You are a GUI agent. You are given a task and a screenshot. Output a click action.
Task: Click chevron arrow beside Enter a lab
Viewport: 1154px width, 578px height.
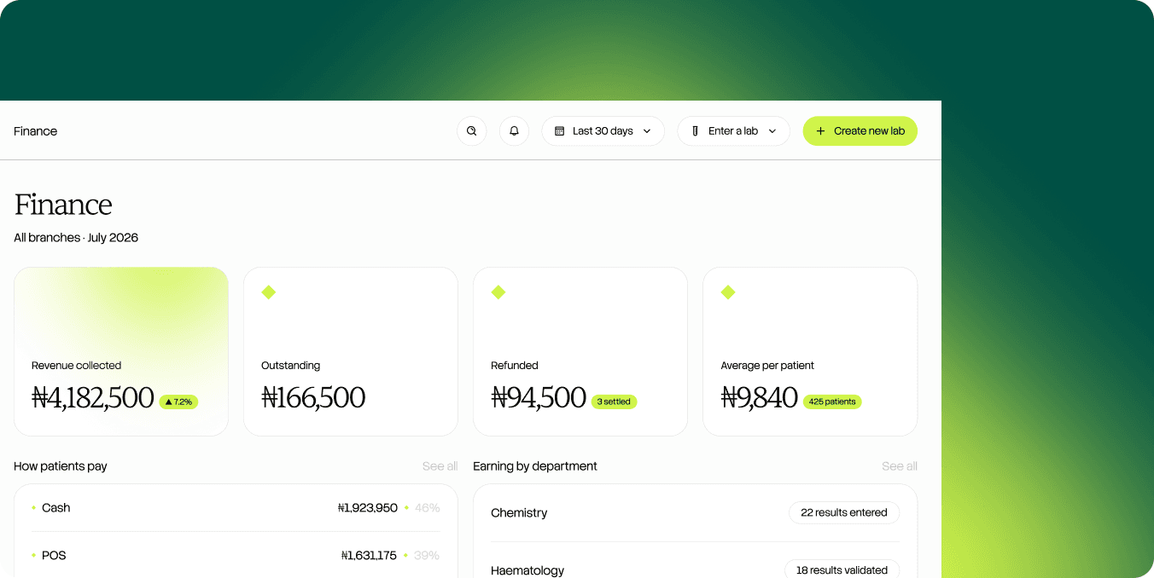coord(772,131)
